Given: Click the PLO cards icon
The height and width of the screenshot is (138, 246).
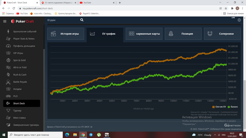Looking at the screenshot, I should [8, 96].
